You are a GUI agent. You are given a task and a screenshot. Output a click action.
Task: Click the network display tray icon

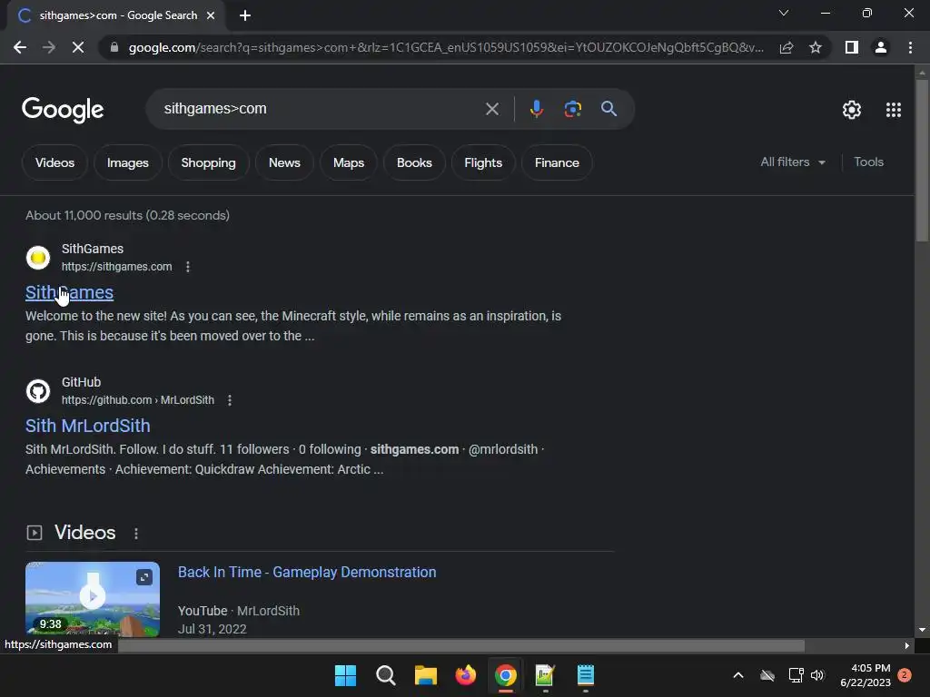coord(796,675)
